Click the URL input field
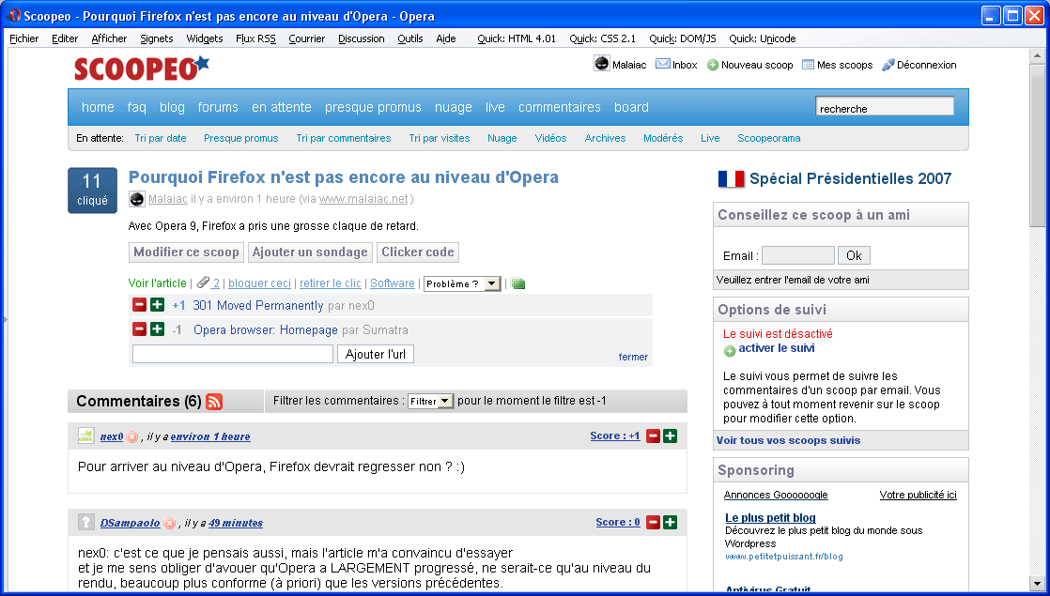Screen dimensions: 1050x596 point(233,354)
